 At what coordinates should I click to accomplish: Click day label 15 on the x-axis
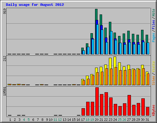coord(74,120)
